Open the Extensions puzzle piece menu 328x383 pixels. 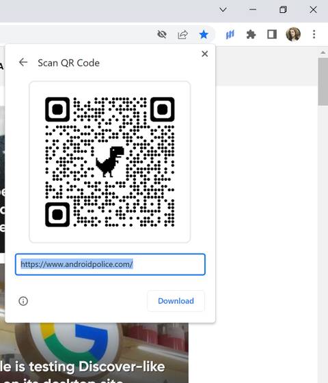pos(251,34)
